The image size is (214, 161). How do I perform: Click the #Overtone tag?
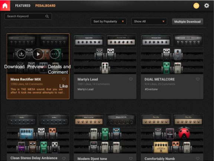[151, 89]
